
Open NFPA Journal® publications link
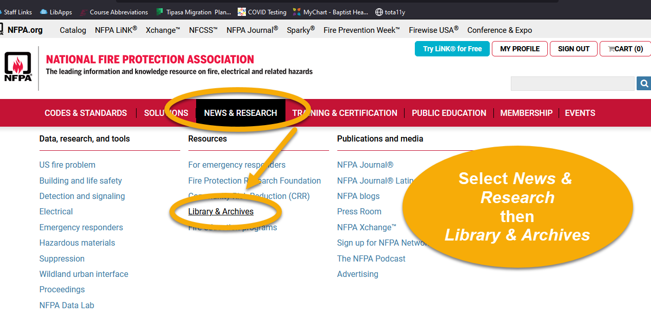365,165
